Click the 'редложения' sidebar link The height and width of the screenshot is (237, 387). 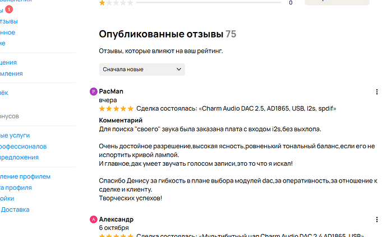click(x=19, y=157)
